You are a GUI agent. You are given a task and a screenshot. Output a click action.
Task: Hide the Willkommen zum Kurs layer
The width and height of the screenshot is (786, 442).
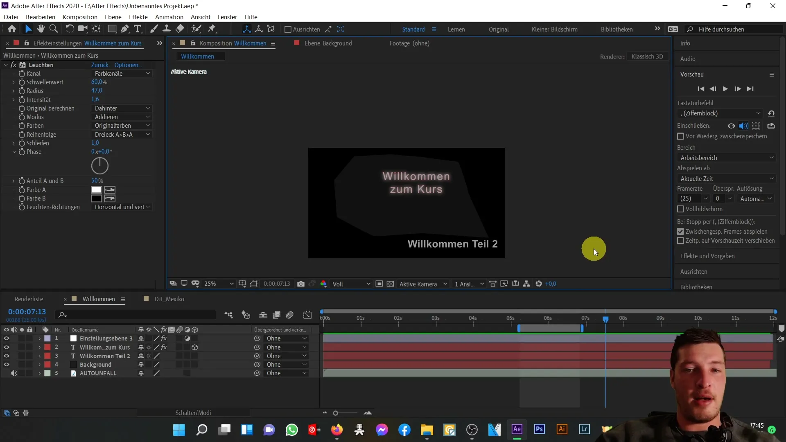pyautogui.click(x=6, y=347)
